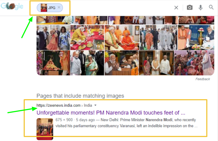Open image of woman in green sari waving

87,63
